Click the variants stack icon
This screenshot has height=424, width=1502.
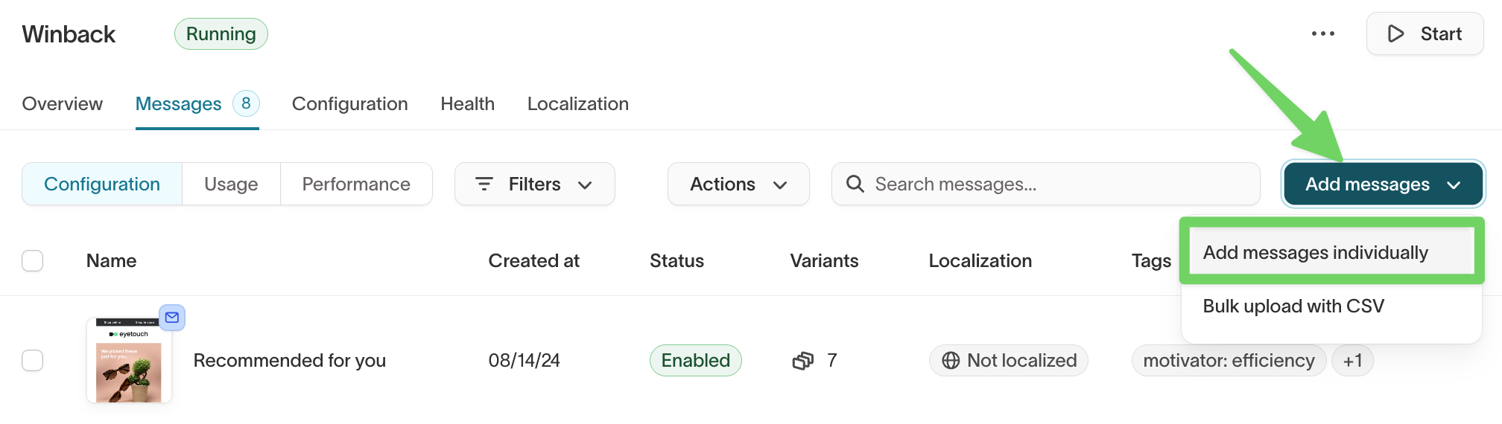click(x=802, y=361)
